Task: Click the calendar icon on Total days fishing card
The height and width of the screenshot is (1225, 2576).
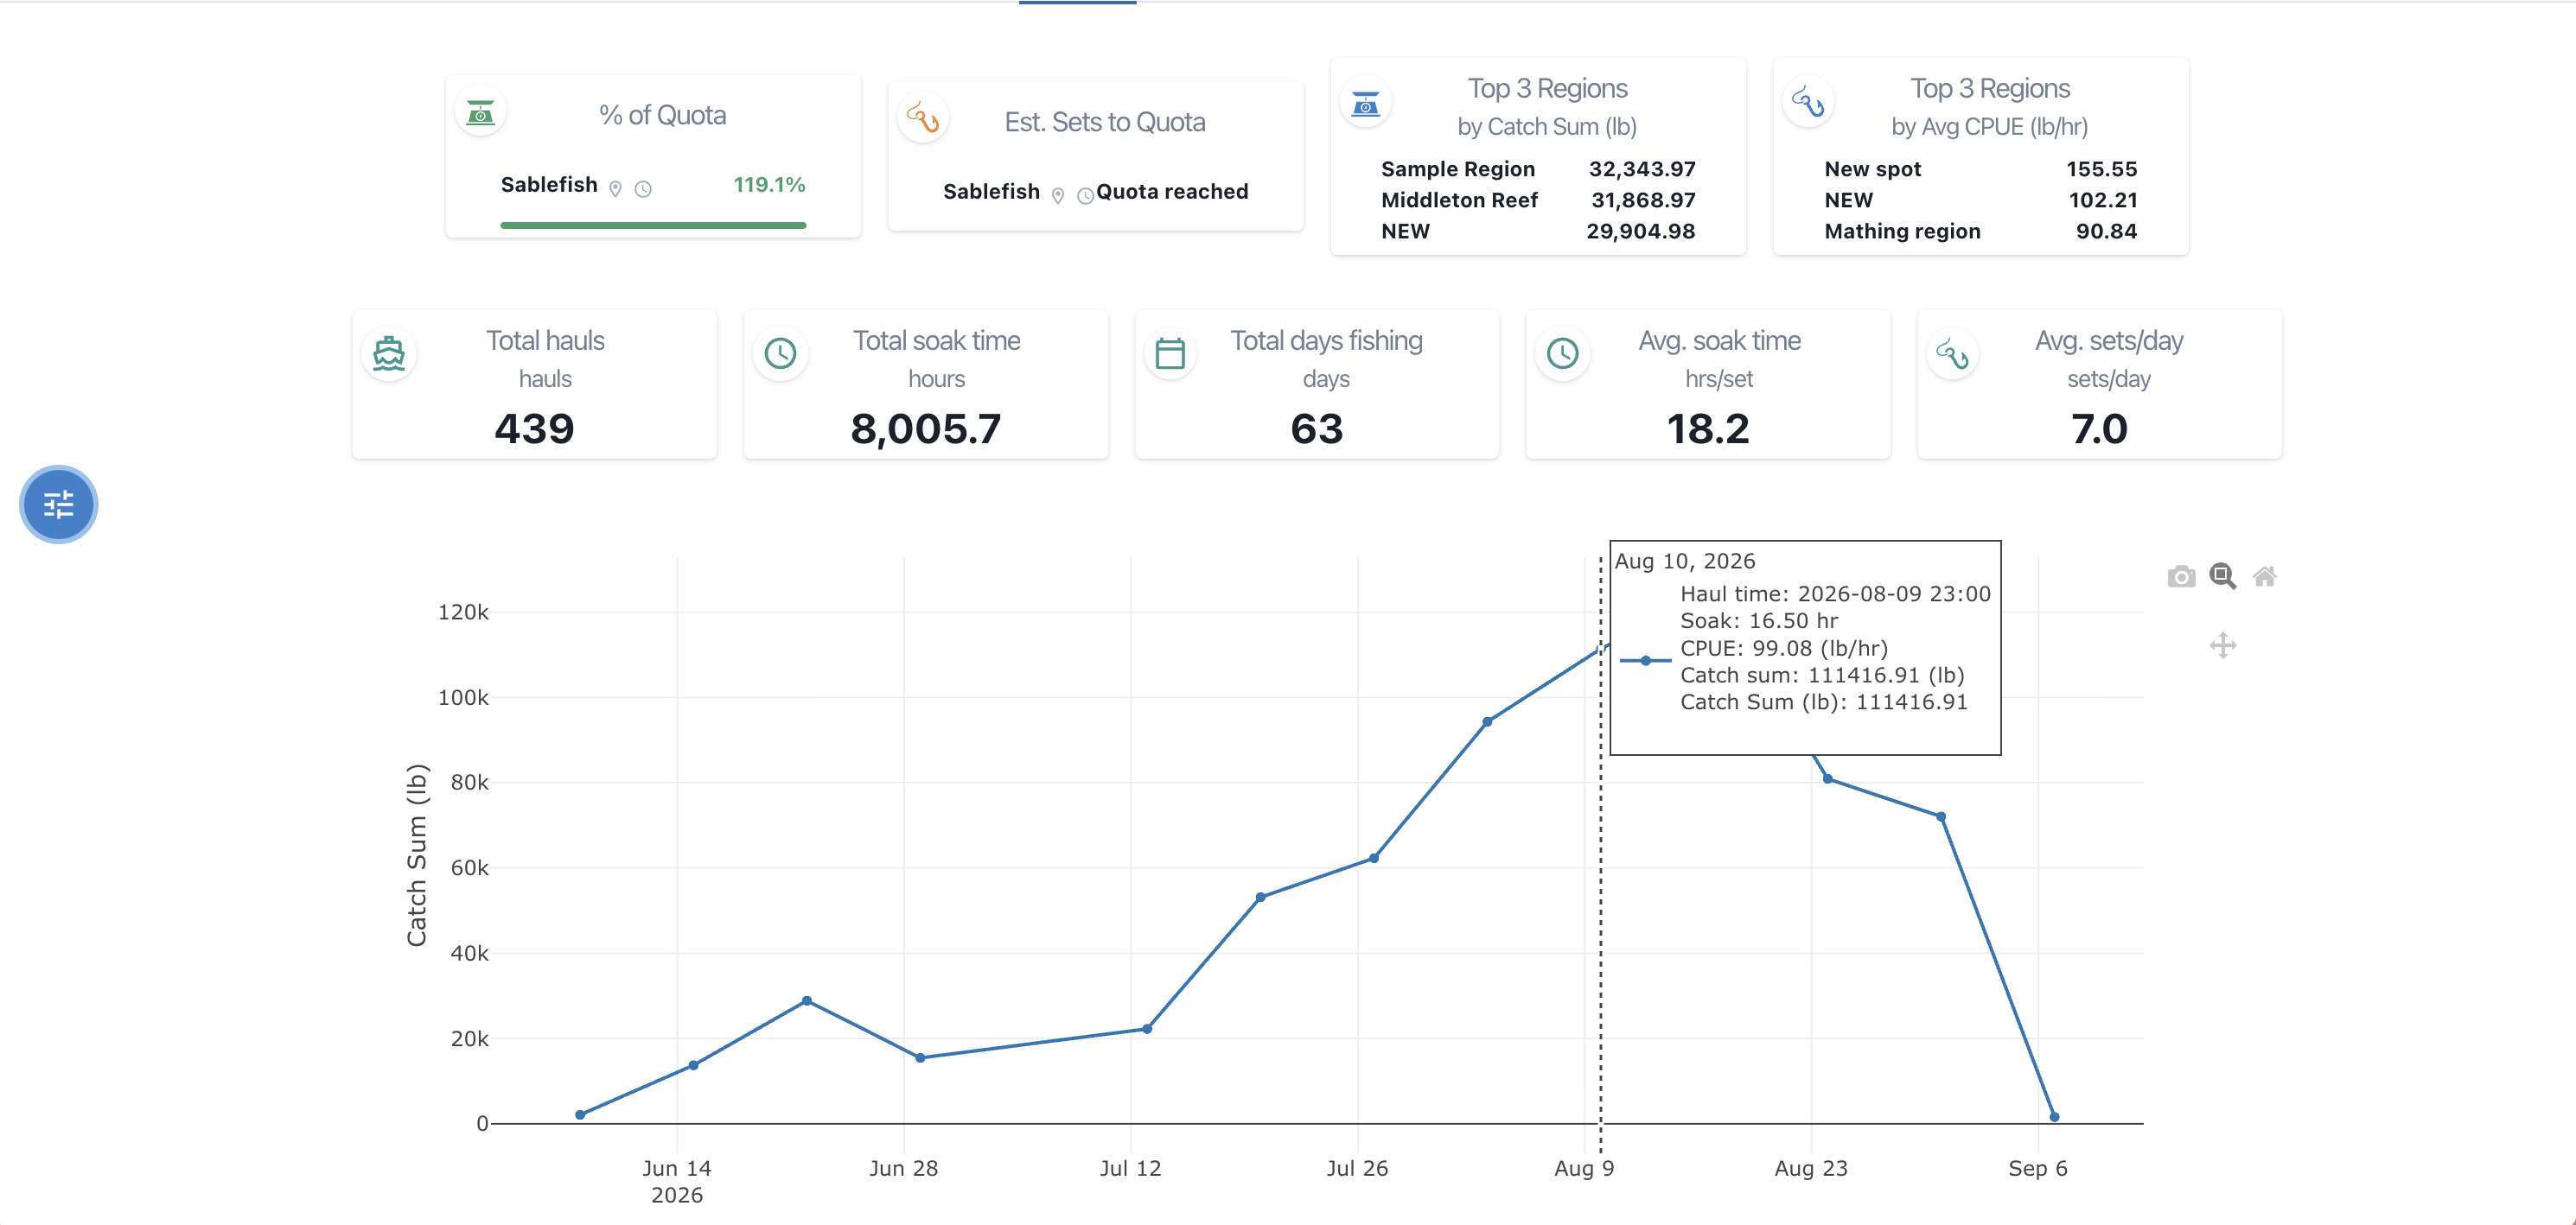Action: tap(1171, 353)
